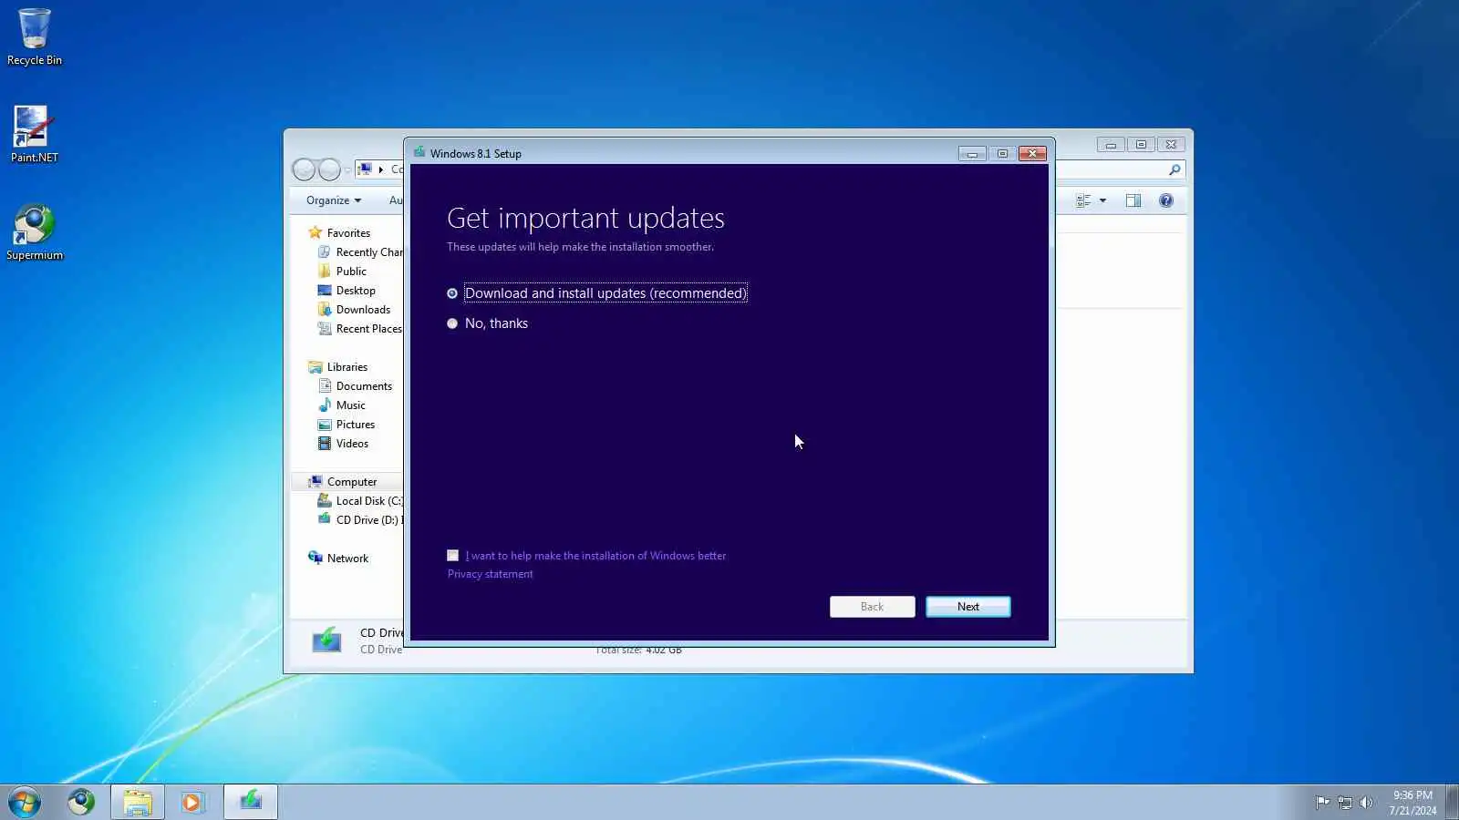The image size is (1459, 820).
Task: Click the Downloads folder icon
Action: pyautogui.click(x=325, y=310)
